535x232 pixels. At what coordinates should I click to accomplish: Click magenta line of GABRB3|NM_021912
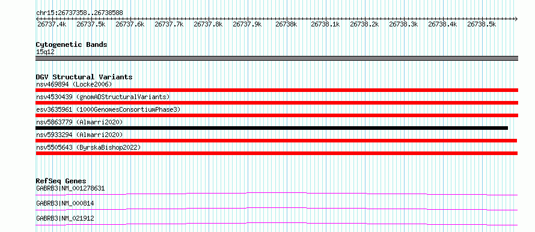(x=277, y=224)
